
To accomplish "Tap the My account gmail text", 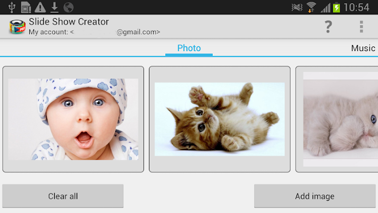I will [x=94, y=32].
